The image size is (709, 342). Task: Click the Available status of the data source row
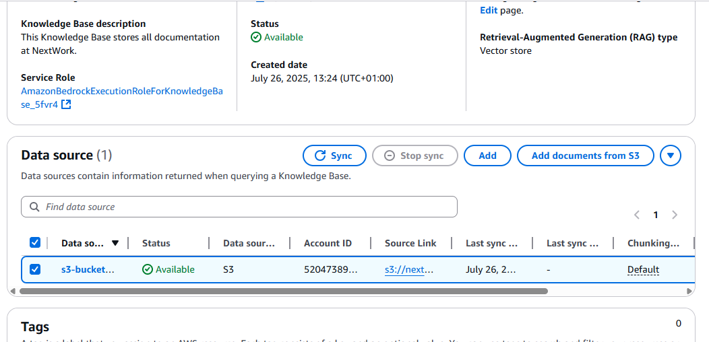tap(168, 270)
